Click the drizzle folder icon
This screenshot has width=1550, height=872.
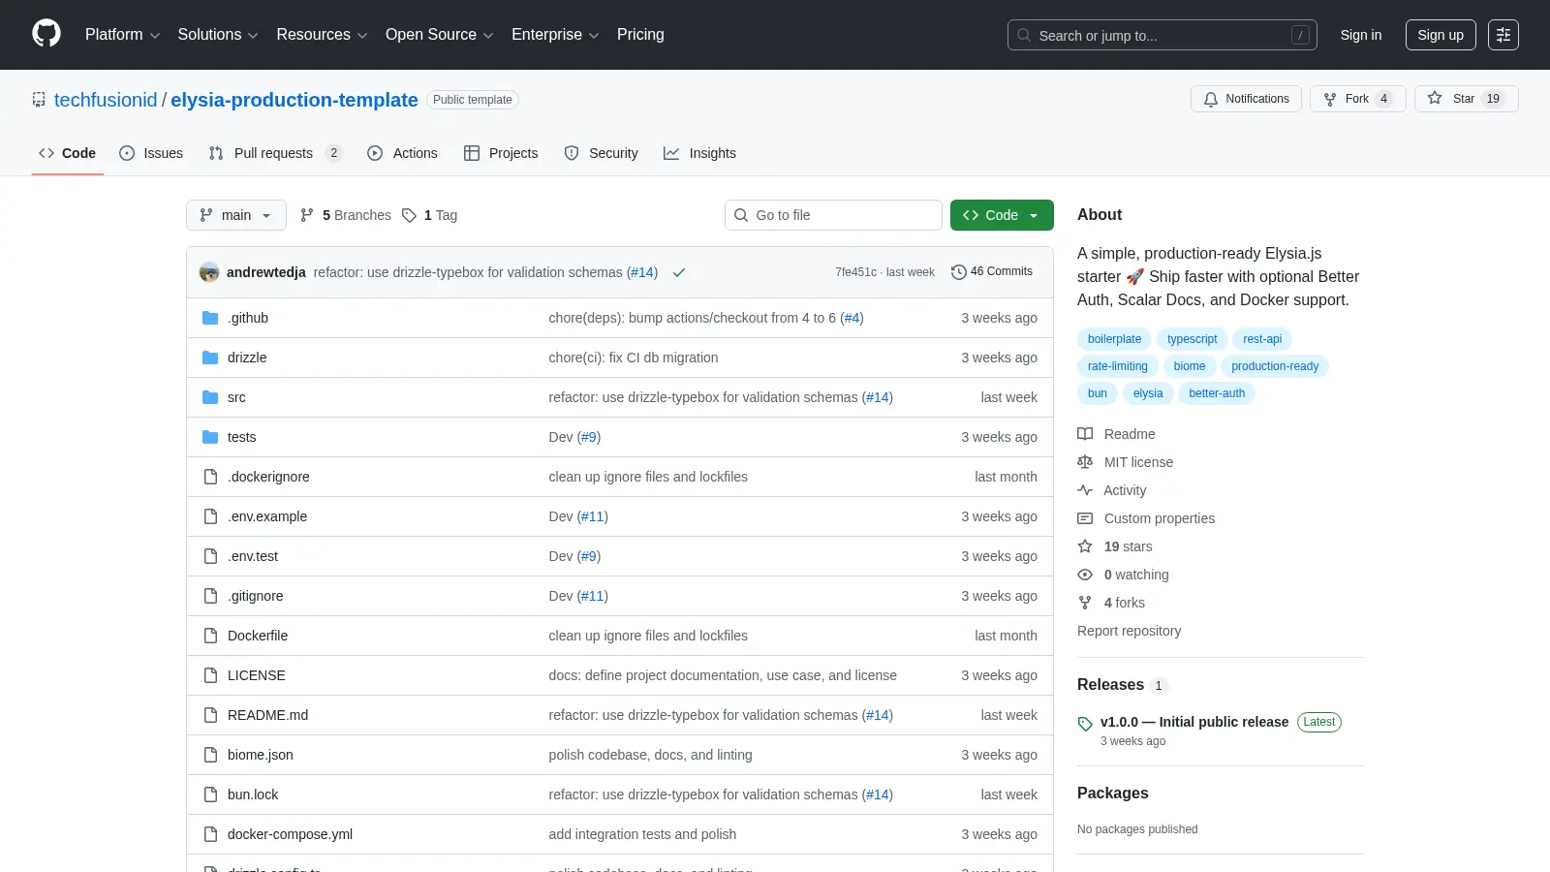(x=210, y=358)
